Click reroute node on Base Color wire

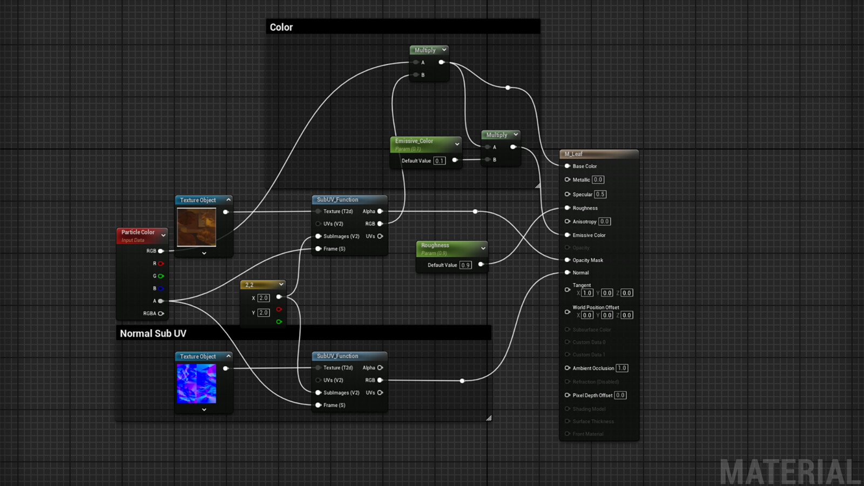click(508, 87)
